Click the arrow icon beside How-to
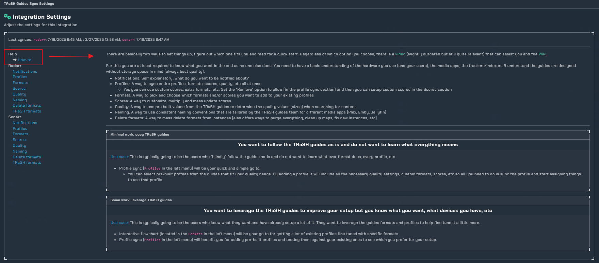Image resolution: width=599 pixels, height=263 pixels. coord(15,60)
